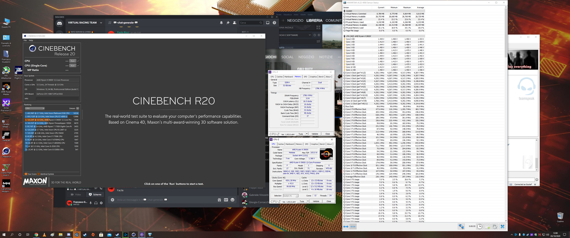The height and width of the screenshot is (238, 570).
Task: Select AMD Ryzen Threadripper 1950X ranking row
Action: tap(52, 123)
